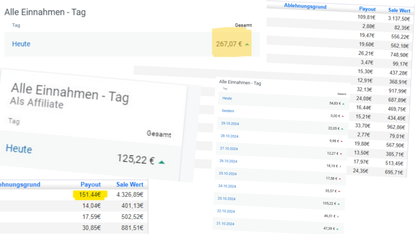417x234 pixels.
Task: Select the 109,81€ payout cell
Action: [x=367, y=17]
